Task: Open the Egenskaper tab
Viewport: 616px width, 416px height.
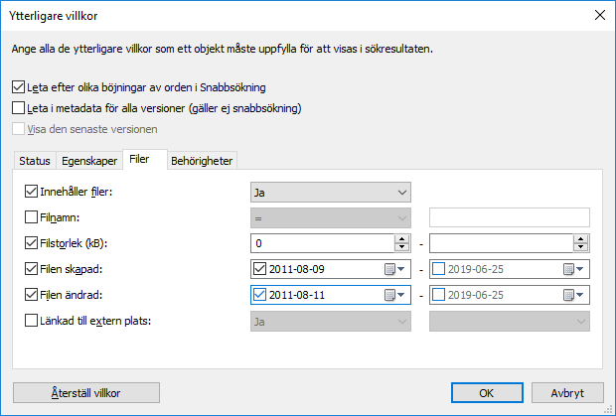Action: [x=89, y=161]
